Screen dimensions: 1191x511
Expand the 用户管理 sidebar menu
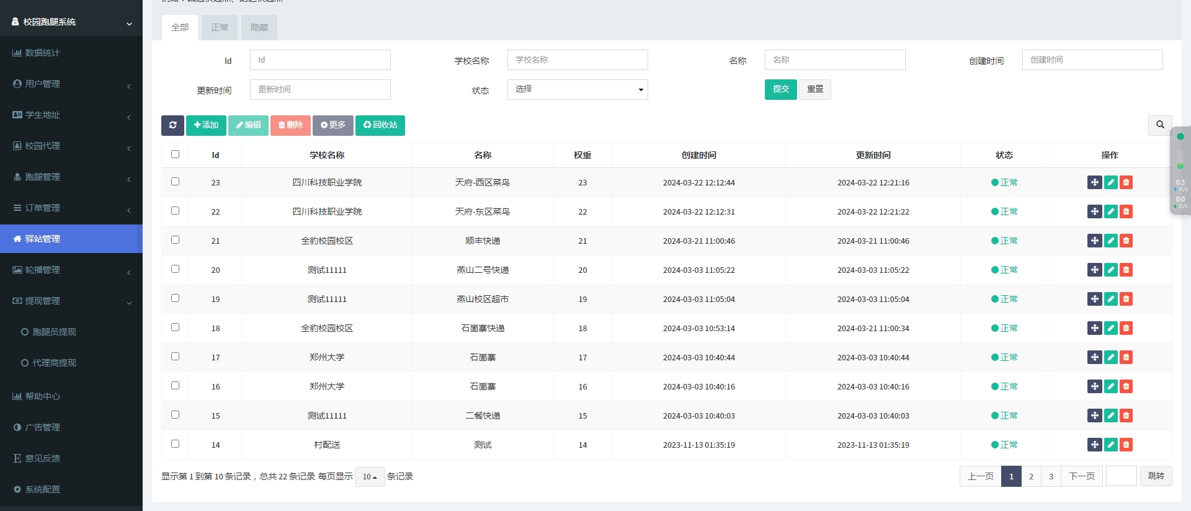pos(71,84)
